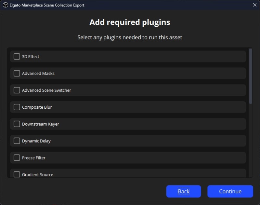Screen dimensions: 260x205
Task: Click the Freeze Filter list row
Action: (130, 158)
